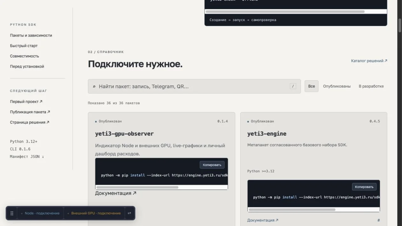The height and width of the screenshot is (226, 402).
Task: Click the drag handle on the floating status bar
Action: tap(12, 213)
